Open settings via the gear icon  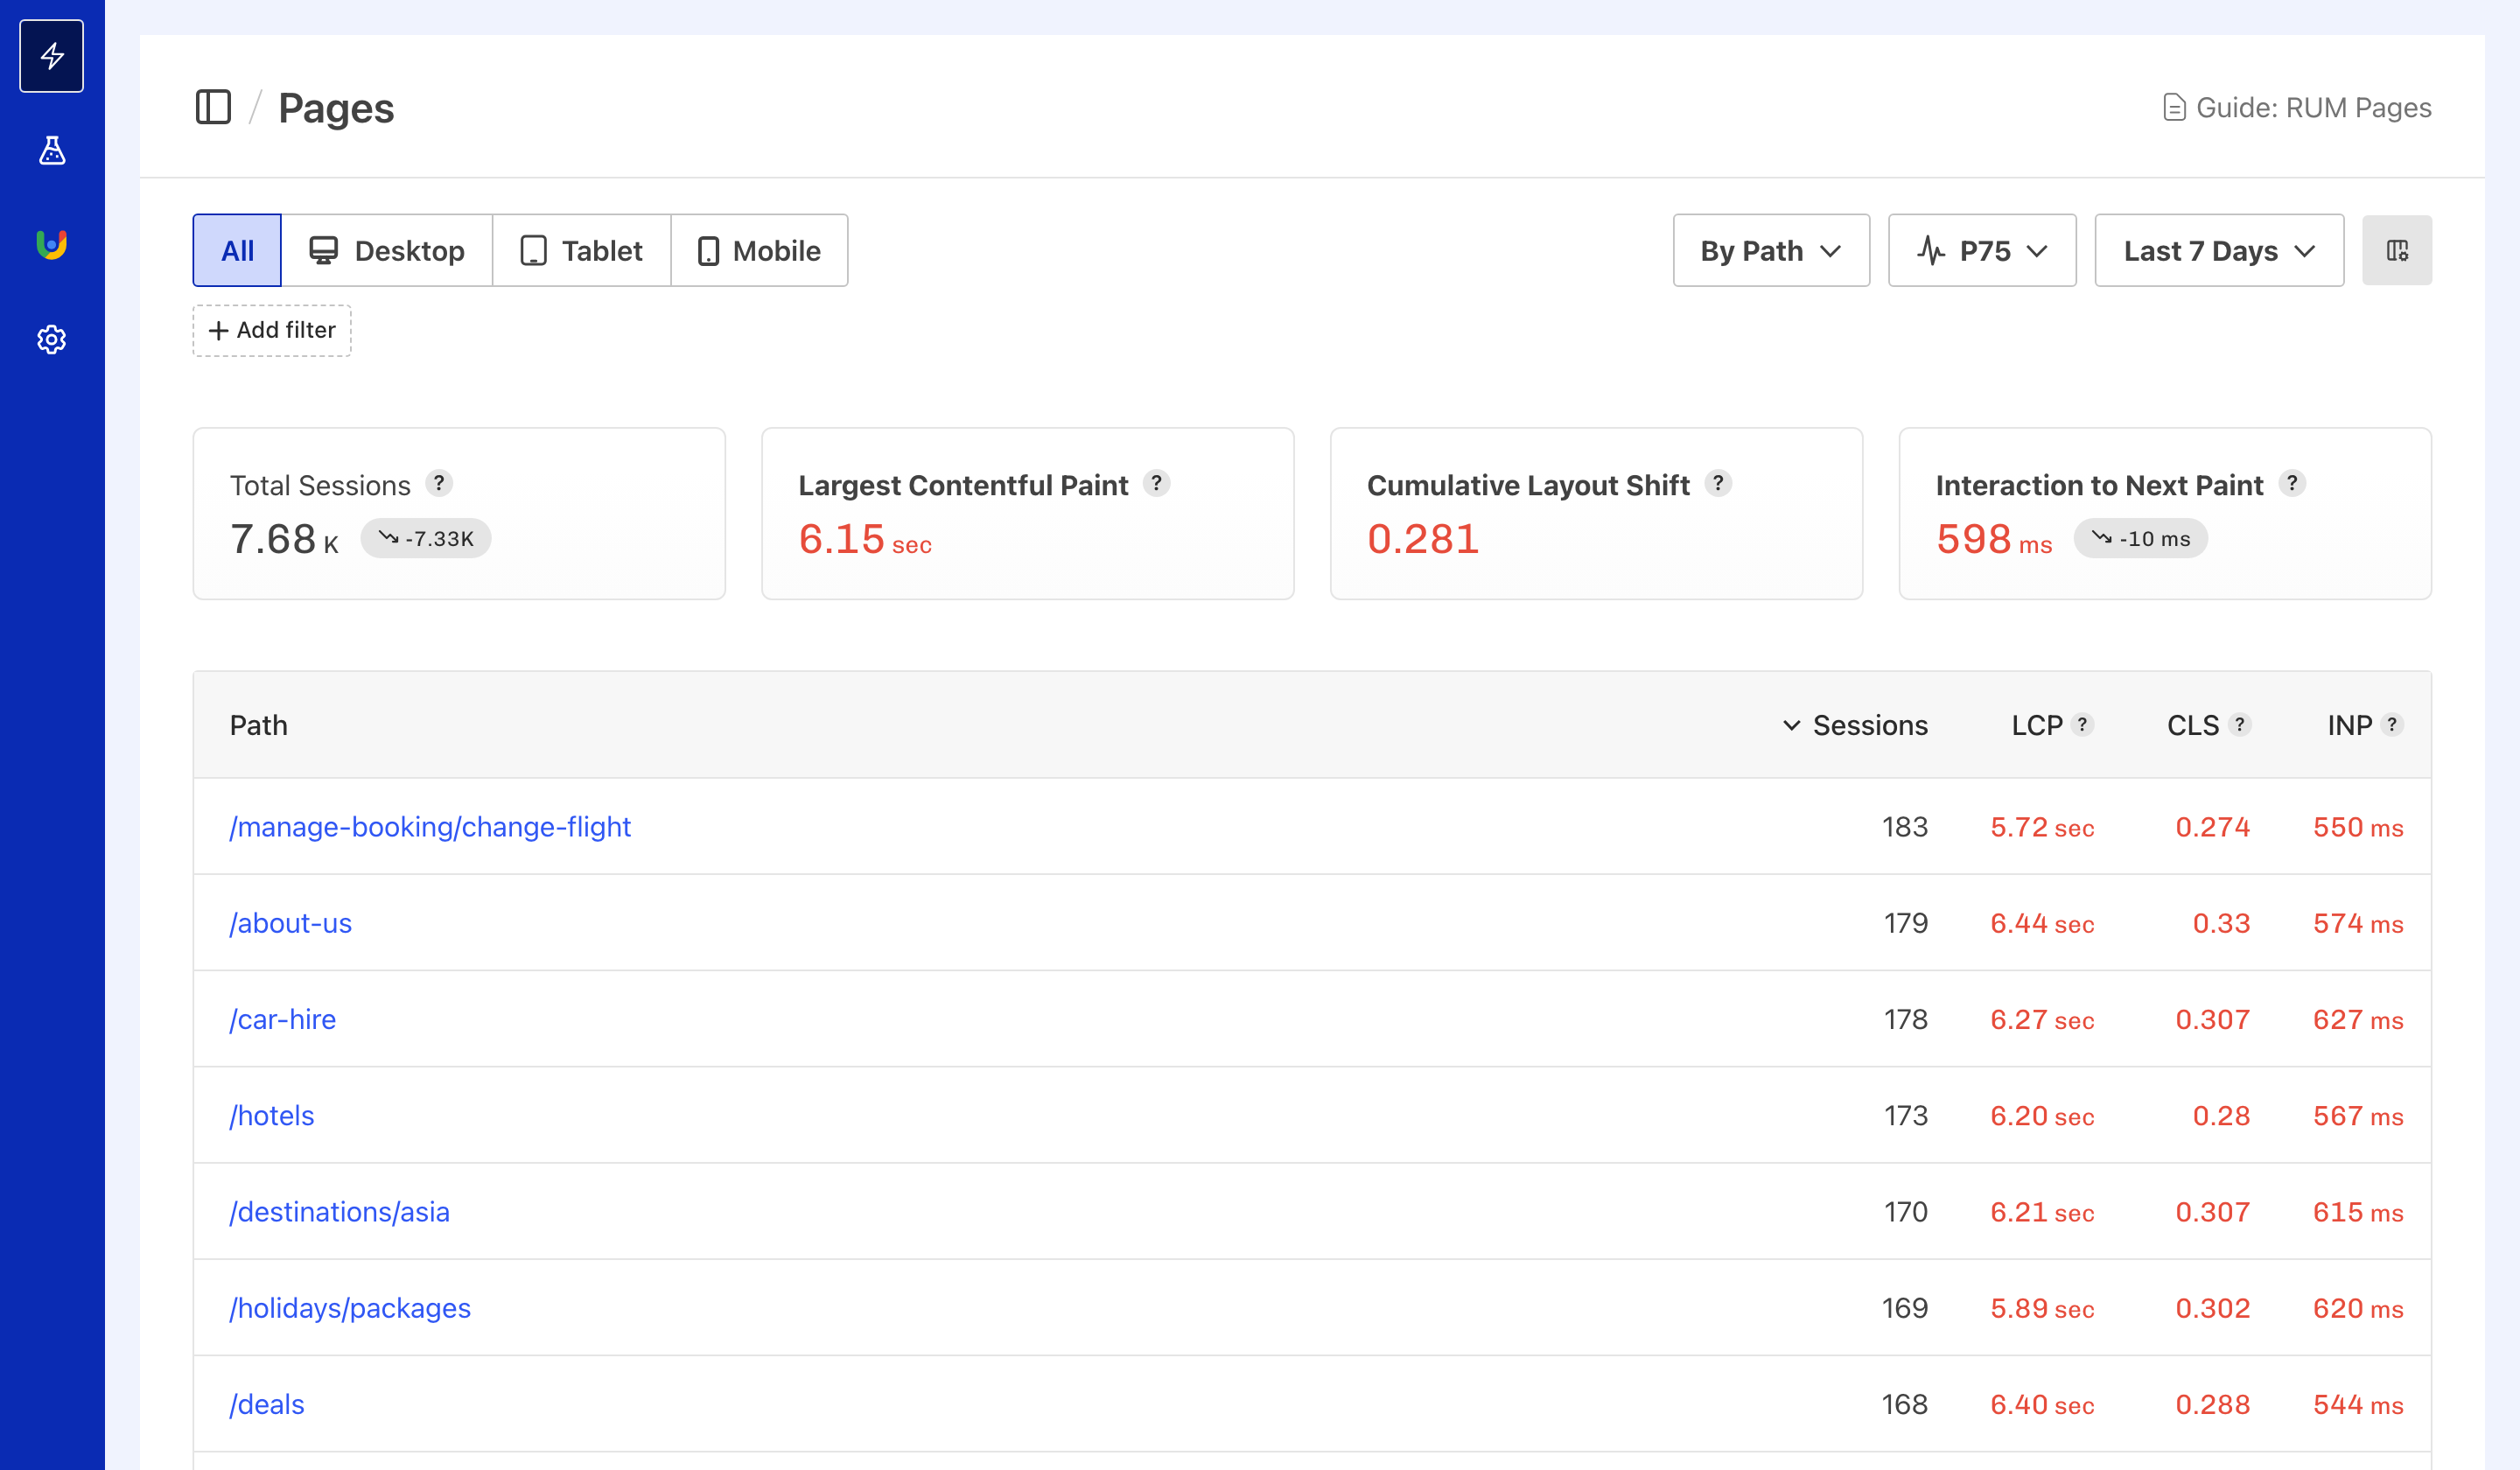pyautogui.click(x=51, y=339)
